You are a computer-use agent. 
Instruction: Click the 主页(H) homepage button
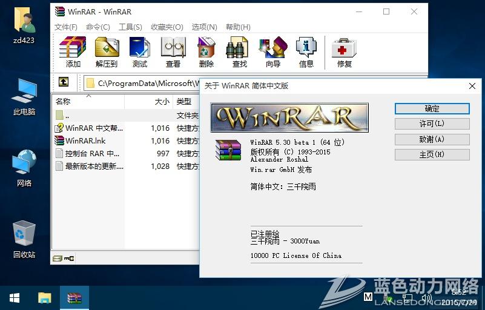point(432,154)
